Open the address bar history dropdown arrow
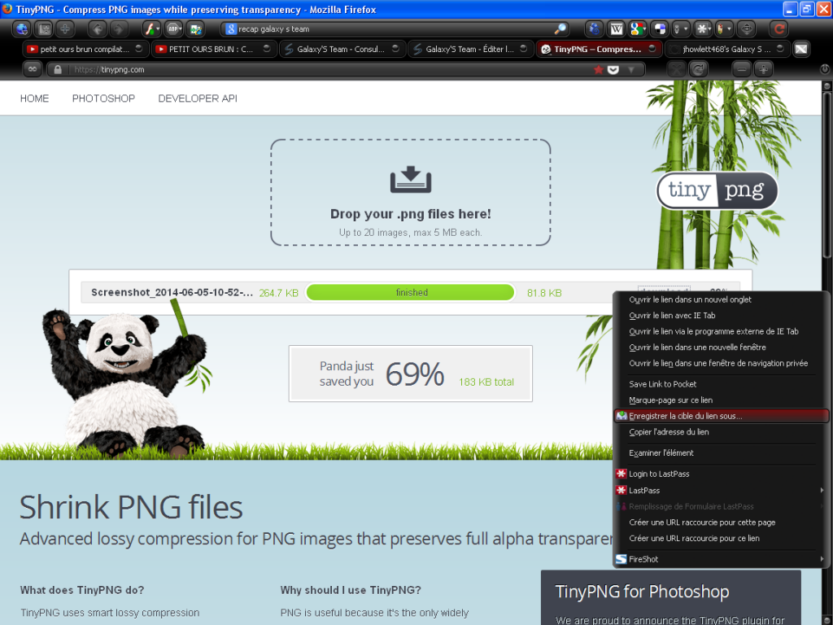Viewport: 833px width, 625px height. [x=631, y=70]
